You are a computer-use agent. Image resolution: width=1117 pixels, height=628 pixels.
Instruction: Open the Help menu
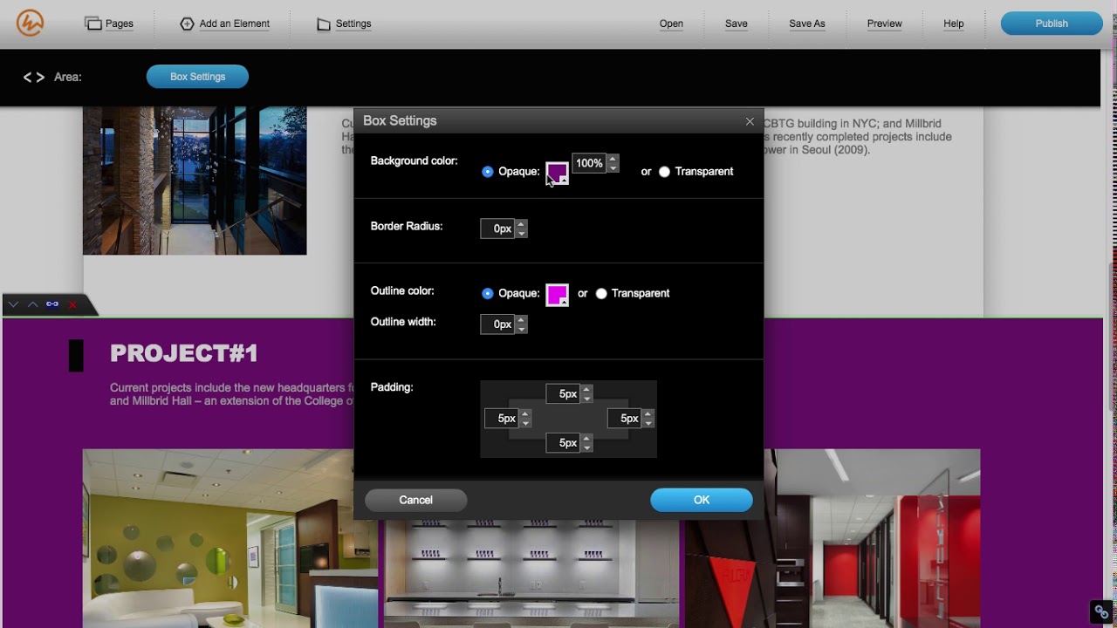[954, 24]
